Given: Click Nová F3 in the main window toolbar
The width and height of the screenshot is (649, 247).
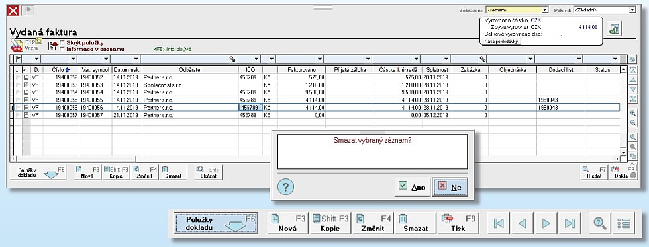Looking at the screenshot, I should (x=87, y=172).
